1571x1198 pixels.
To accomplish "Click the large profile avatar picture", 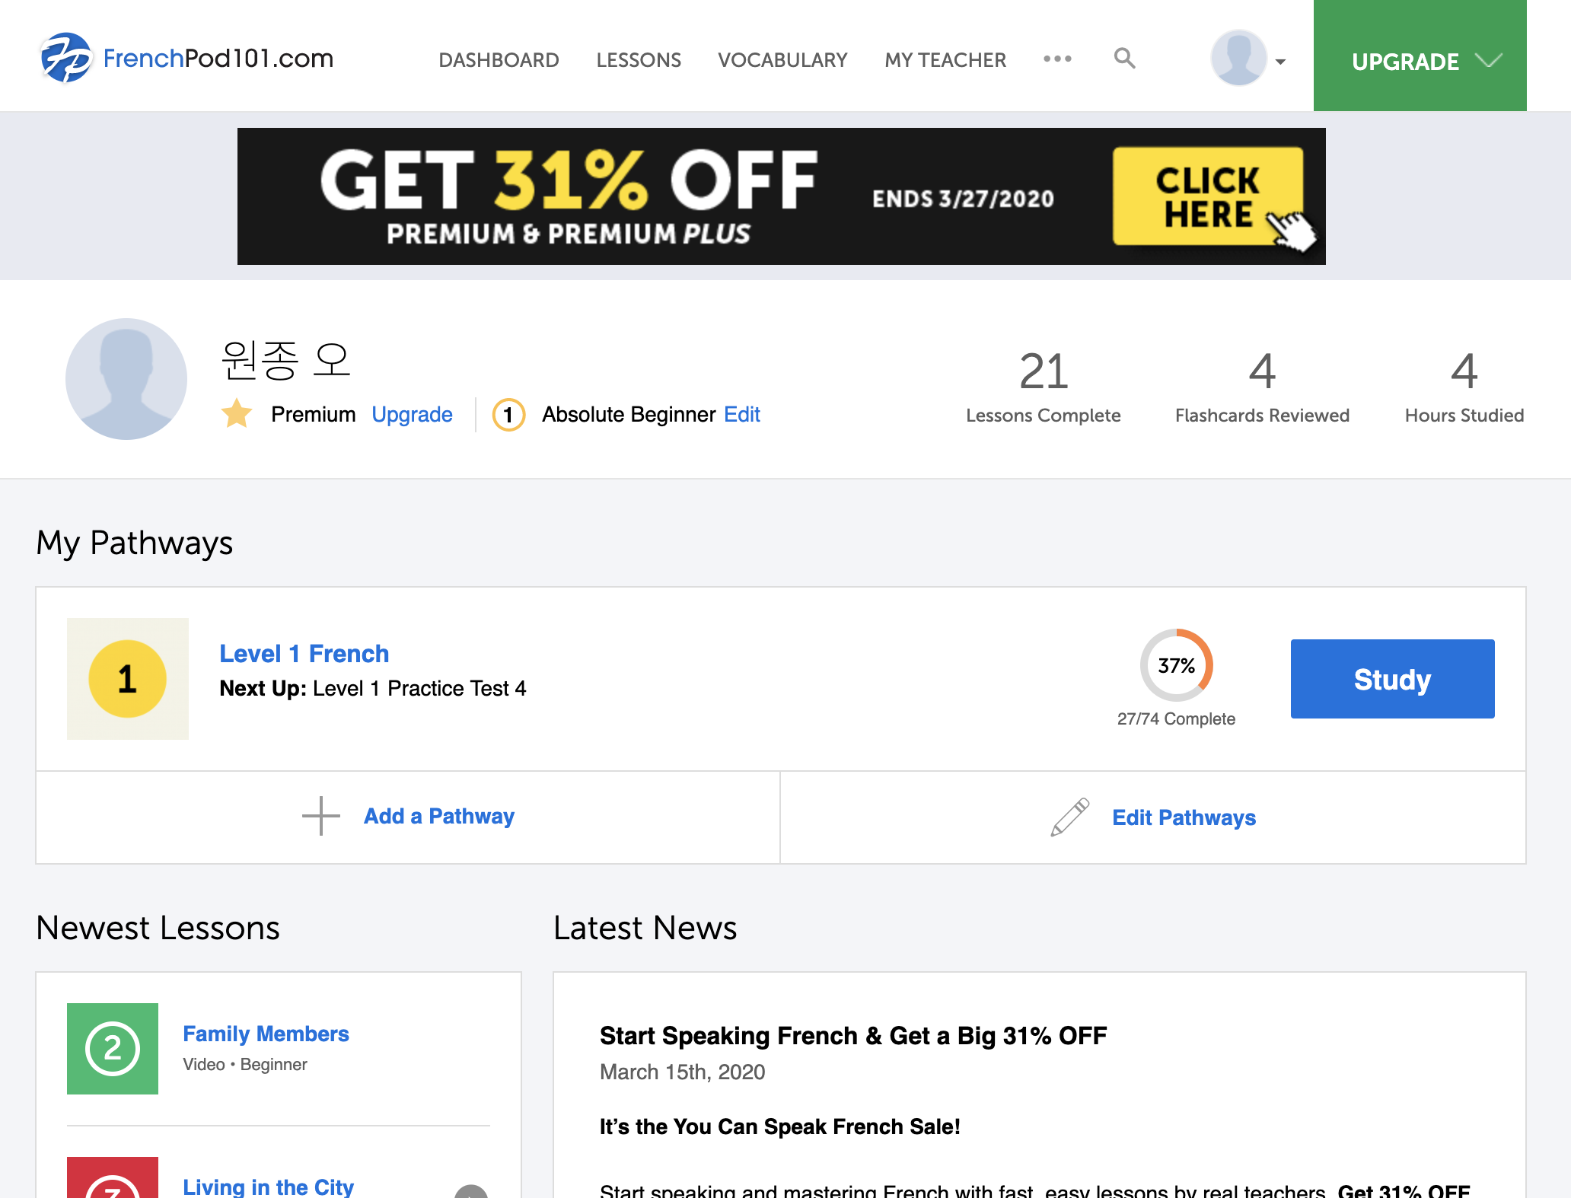I will [126, 379].
